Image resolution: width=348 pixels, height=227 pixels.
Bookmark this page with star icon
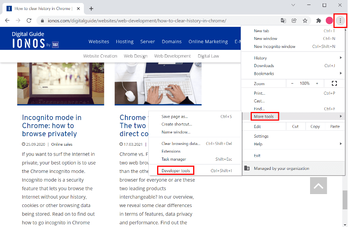click(305, 21)
